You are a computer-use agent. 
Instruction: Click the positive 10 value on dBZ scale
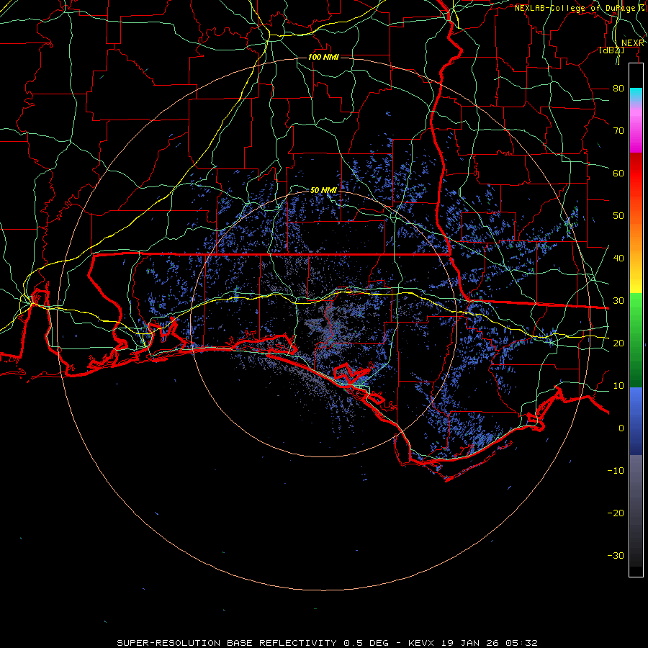pos(618,386)
